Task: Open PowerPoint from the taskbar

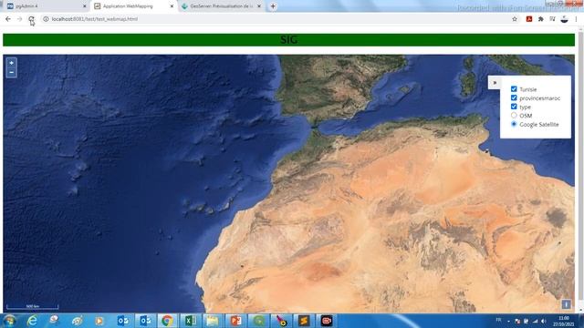Action: 235,321
